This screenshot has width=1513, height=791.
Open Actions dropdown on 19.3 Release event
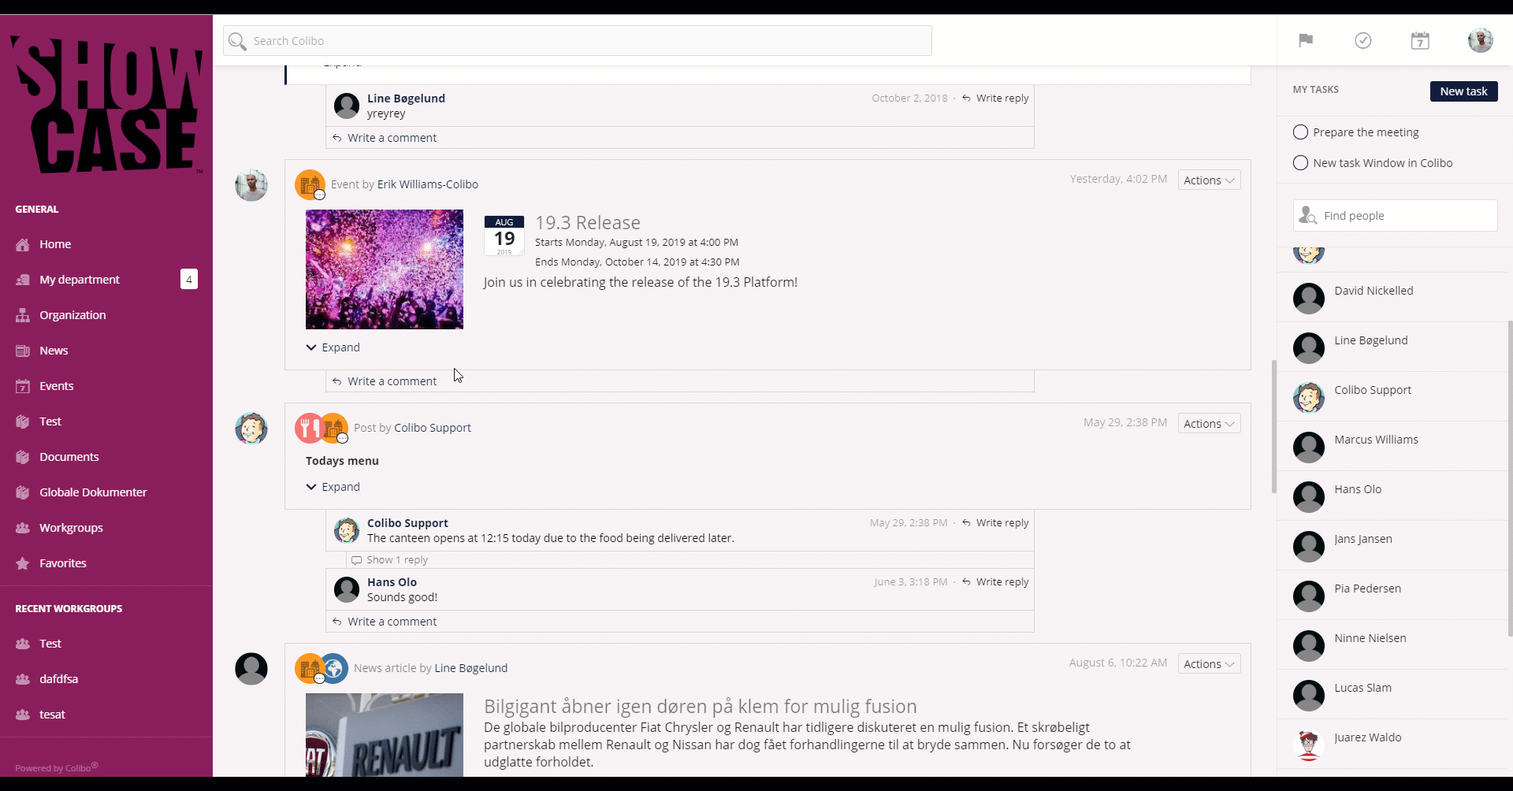pos(1208,180)
